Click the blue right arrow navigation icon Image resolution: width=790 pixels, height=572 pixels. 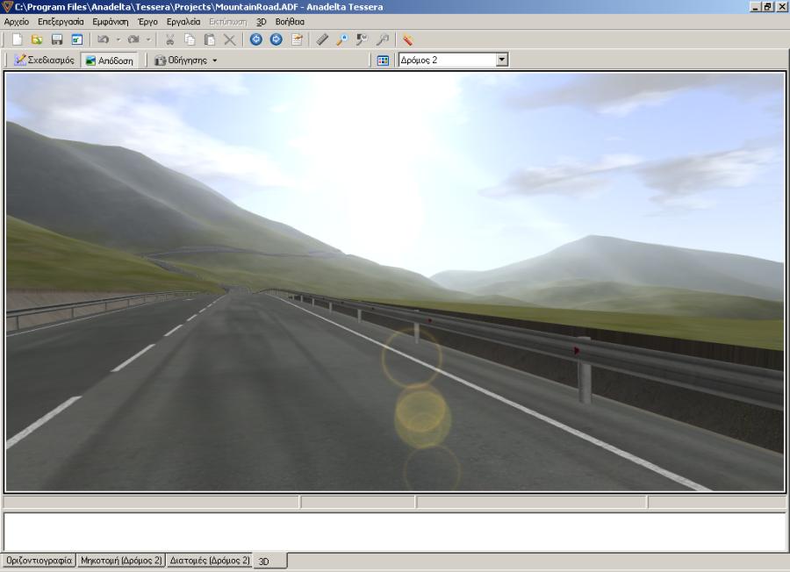(276, 39)
